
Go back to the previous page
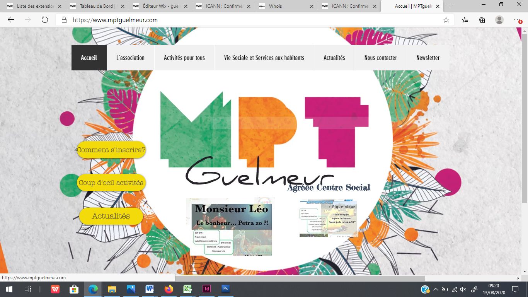11,20
